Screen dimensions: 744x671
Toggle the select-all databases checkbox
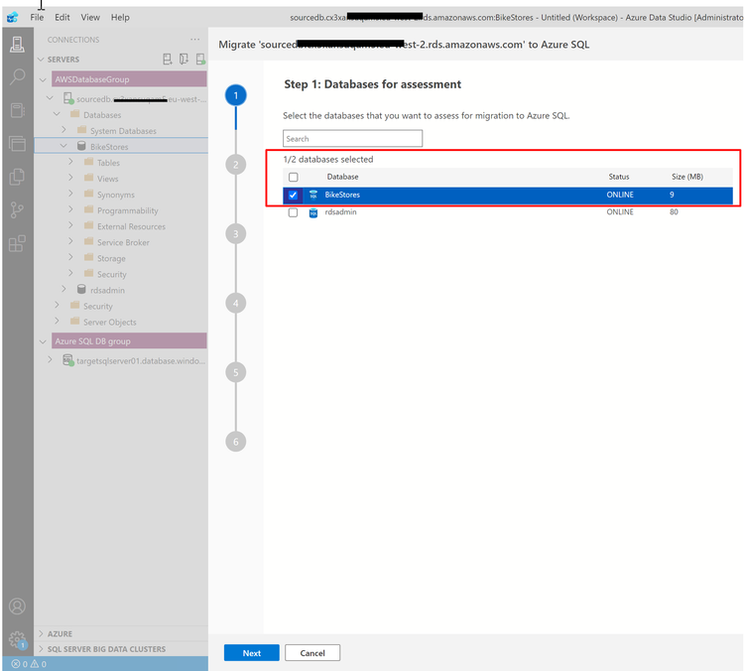294,177
